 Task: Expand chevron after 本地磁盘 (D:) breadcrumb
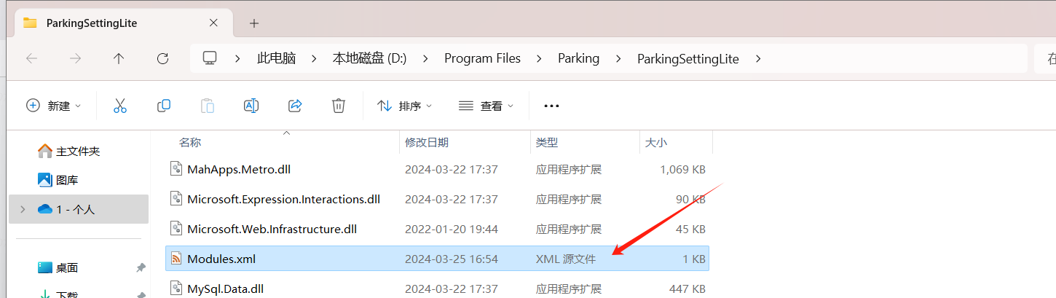pyautogui.click(x=425, y=59)
